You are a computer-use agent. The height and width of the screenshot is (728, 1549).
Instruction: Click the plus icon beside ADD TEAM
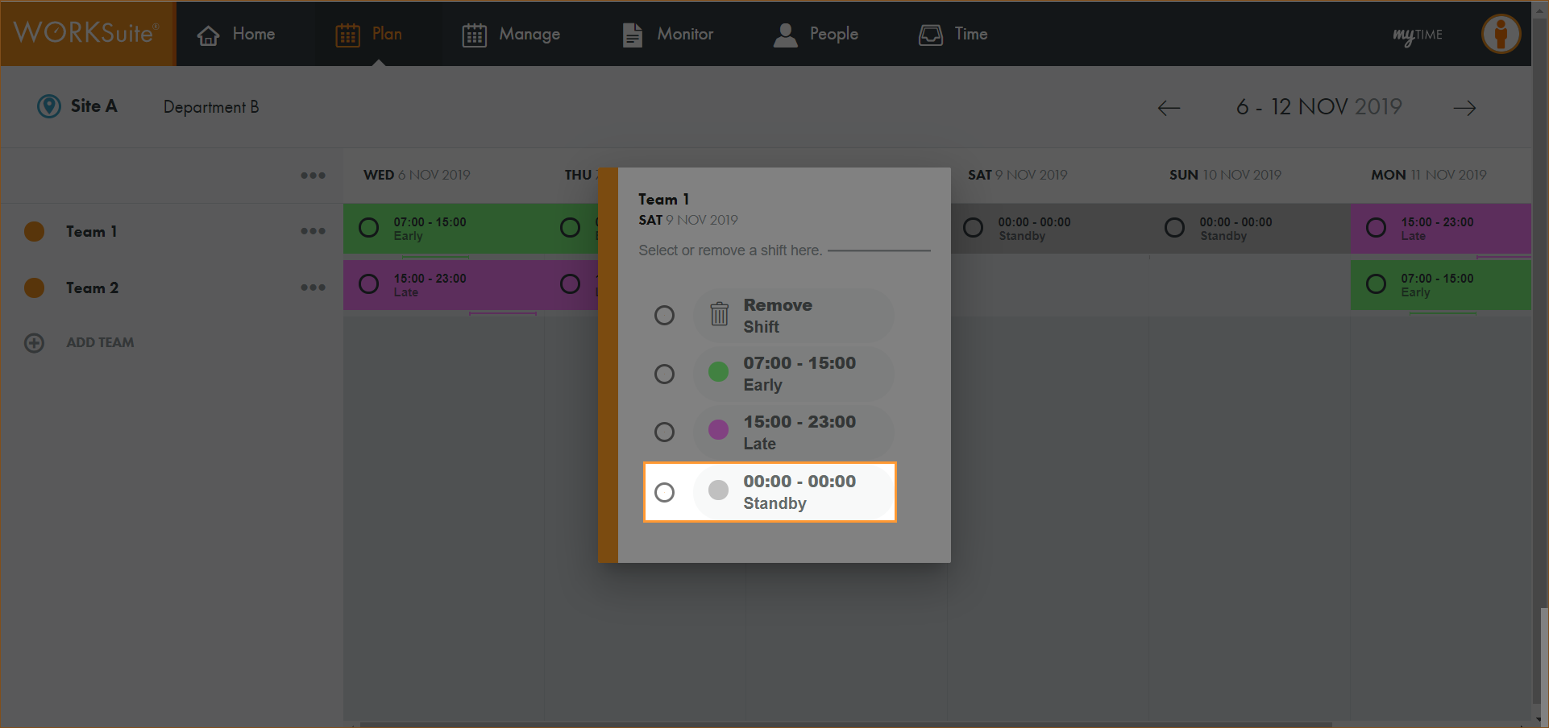pyautogui.click(x=35, y=343)
